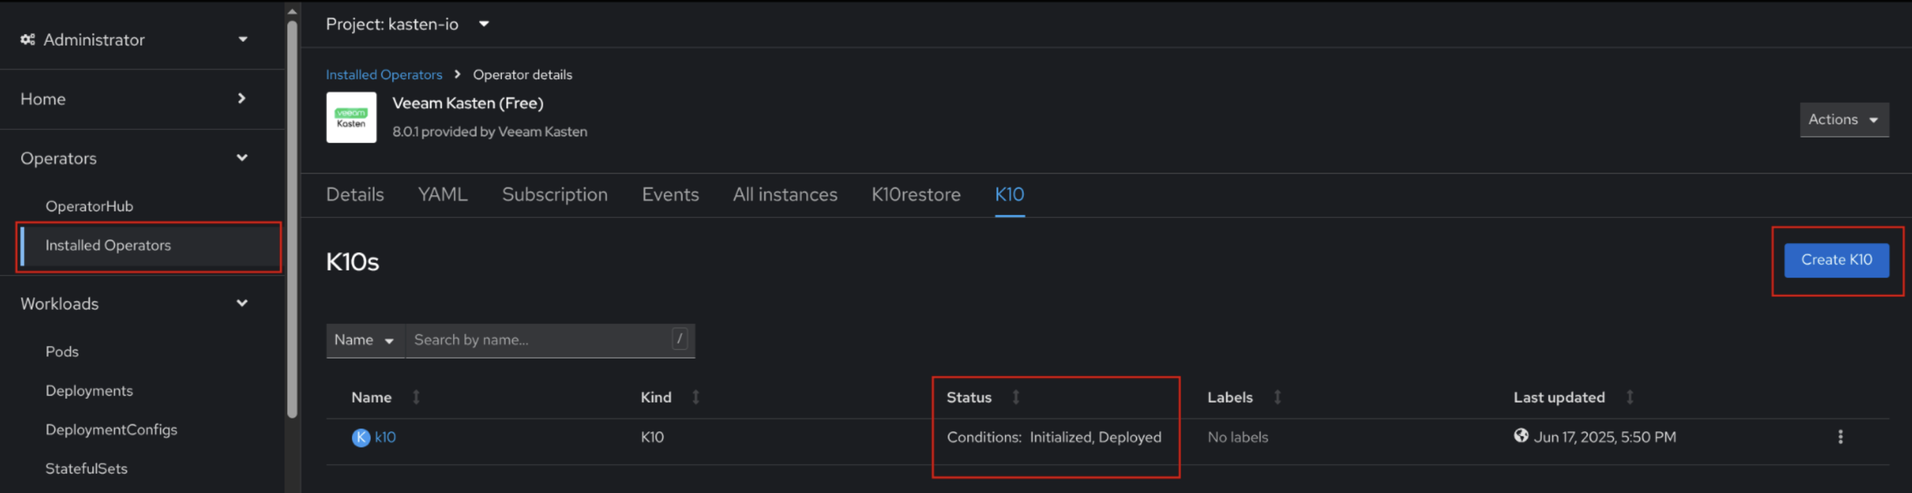Open the Name filter type dropdown
1912x493 pixels.
(x=364, y=340)
